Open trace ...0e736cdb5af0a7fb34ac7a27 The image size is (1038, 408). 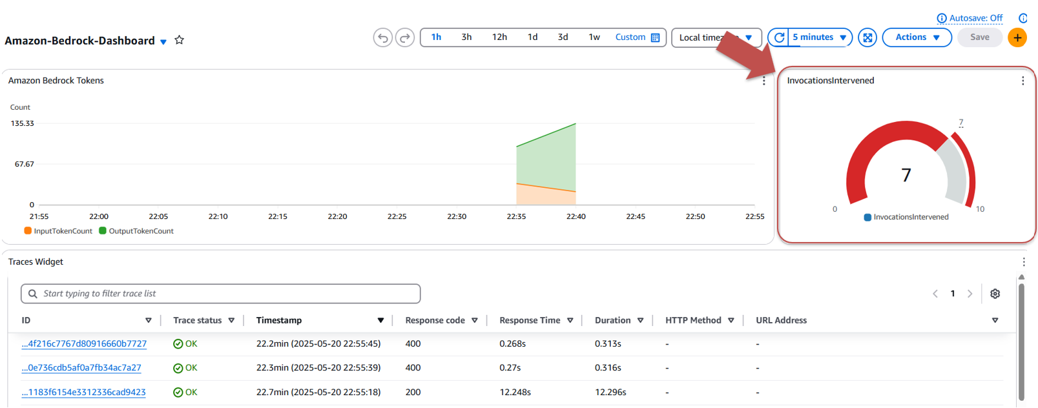point(81,368)
